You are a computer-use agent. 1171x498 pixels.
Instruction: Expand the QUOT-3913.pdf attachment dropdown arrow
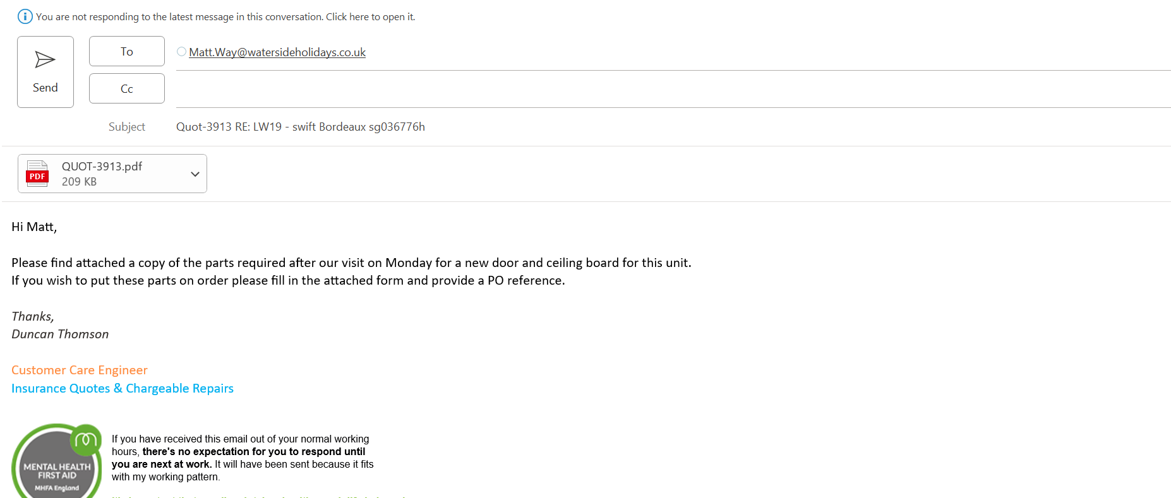coord(195,174)
